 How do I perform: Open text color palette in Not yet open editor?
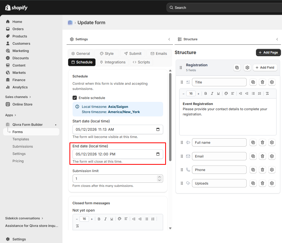coord(119,219)
